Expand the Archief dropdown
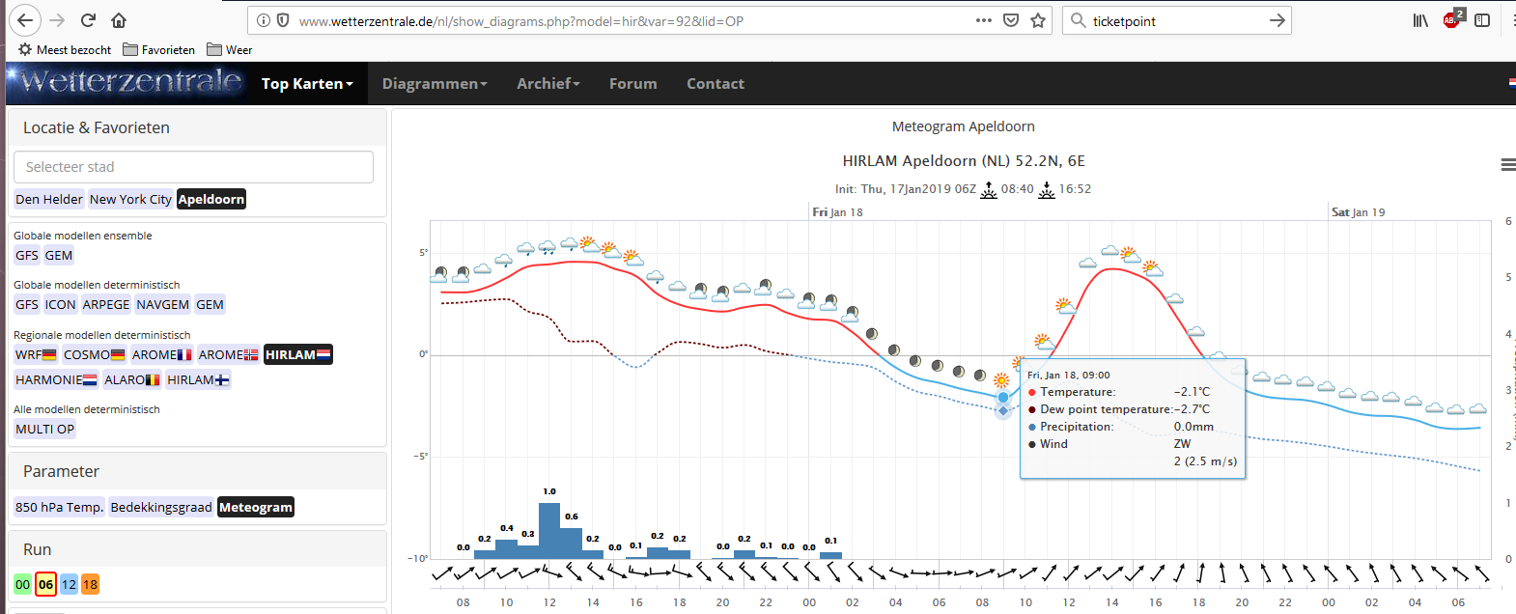1516x614 pixels. pyautogui.click(x=548, y=84)
